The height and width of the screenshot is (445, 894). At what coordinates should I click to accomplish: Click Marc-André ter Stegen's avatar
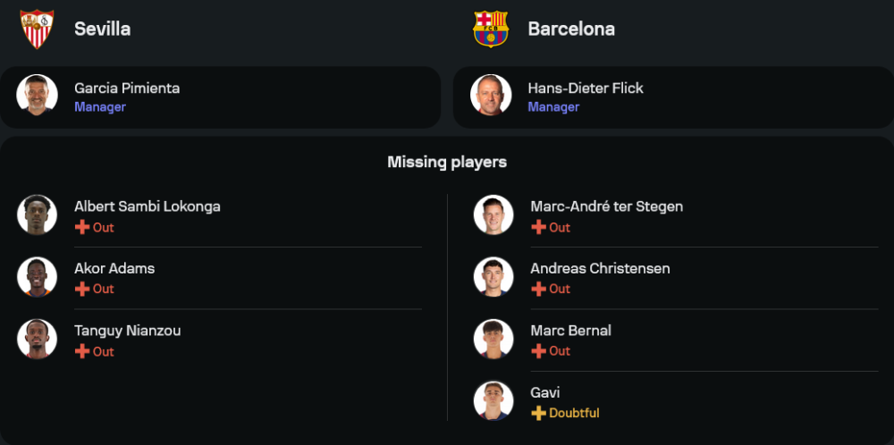point(493,215)
